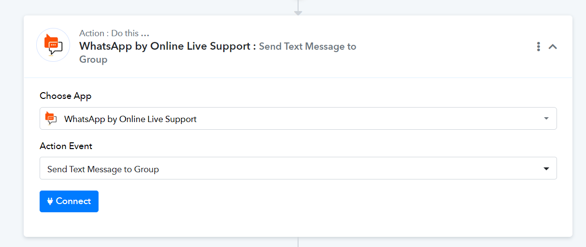Click the "Send Text Message to Group" selected option text
This screenshot has height=247, width=586.
pos(103,169)
